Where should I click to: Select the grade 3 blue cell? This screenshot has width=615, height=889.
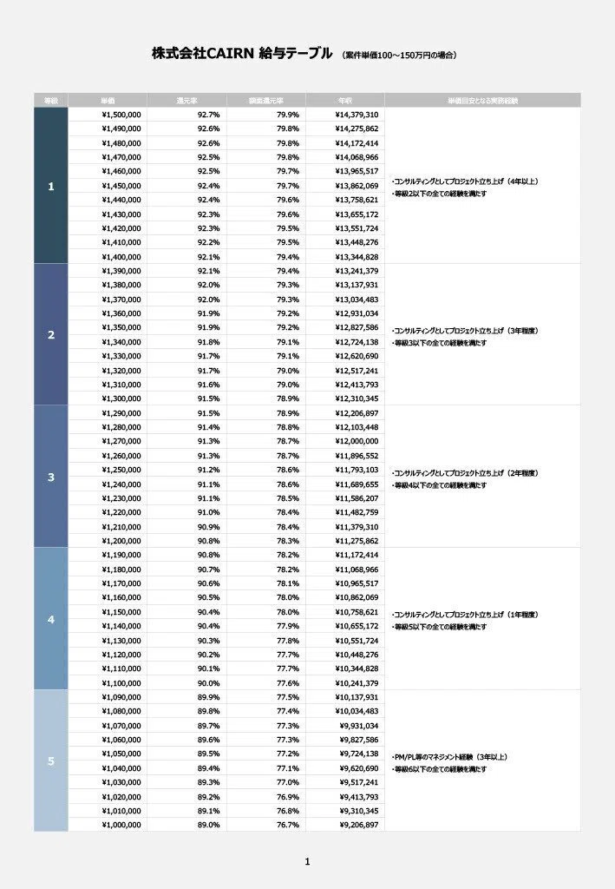click(51, 477)
